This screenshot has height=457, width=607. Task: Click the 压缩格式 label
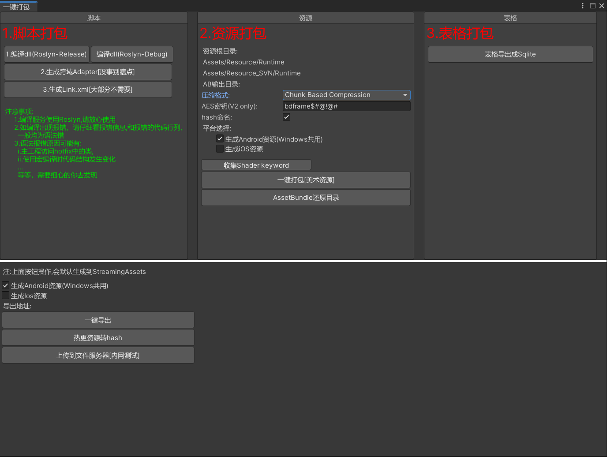pyautogui.click(x=216, y=95)
